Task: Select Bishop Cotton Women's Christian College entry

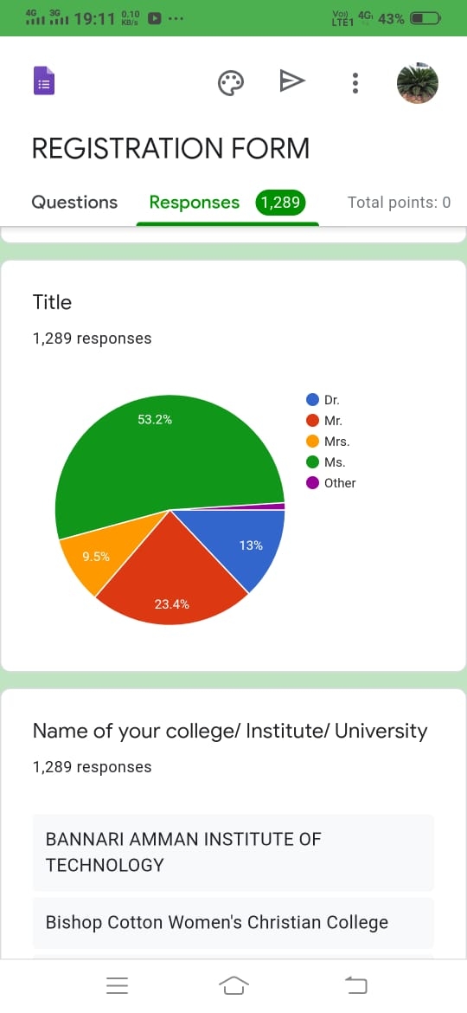Action: pos(233,923)
